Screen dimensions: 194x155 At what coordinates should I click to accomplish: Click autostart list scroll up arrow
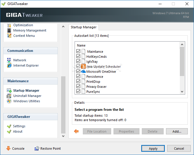pos(182,44)
